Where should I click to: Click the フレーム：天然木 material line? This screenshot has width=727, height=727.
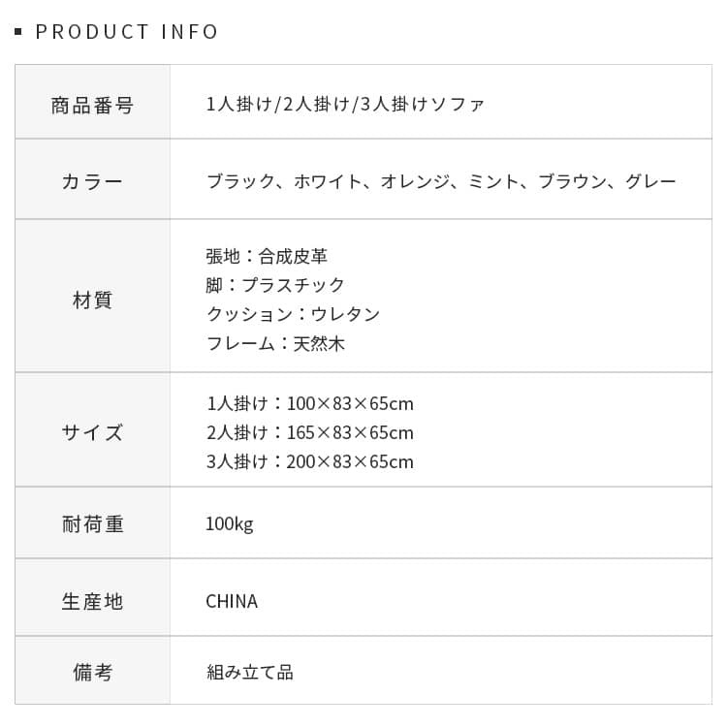point(275,343)
